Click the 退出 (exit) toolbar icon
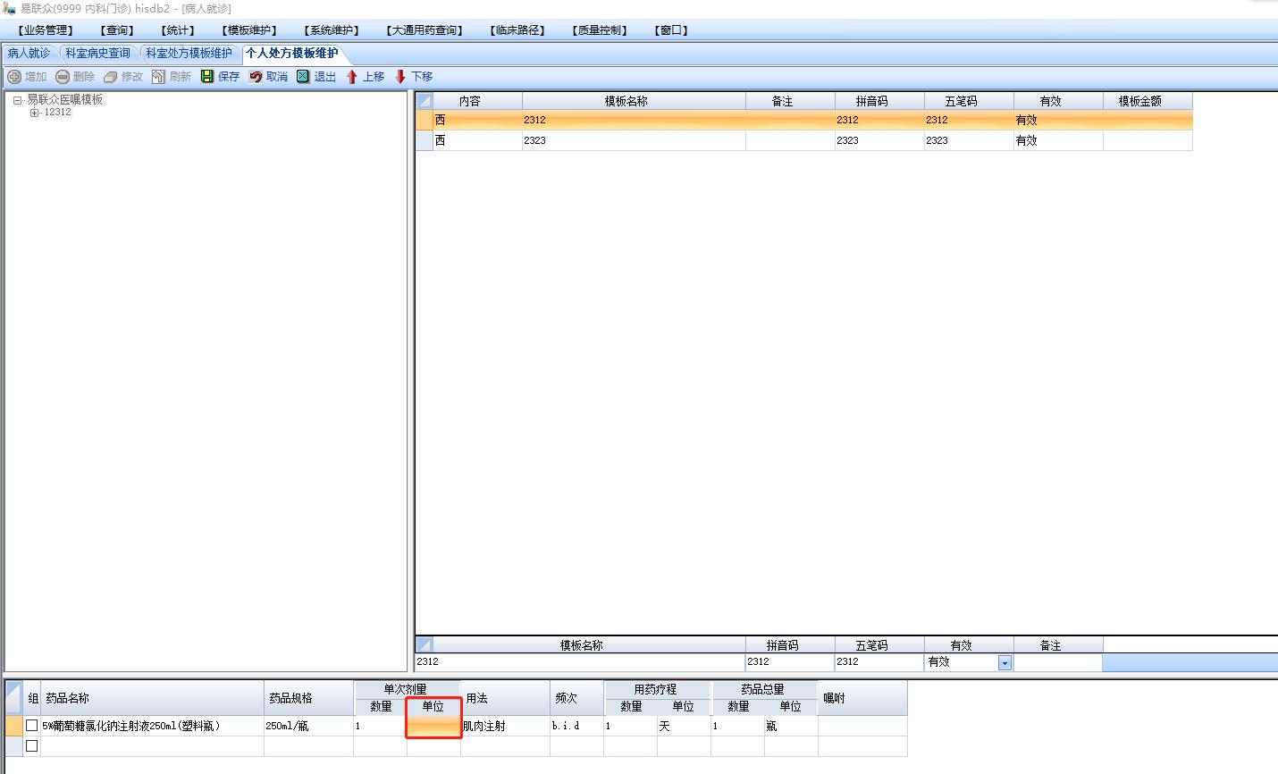The width and height of the screenshot is (1278, 774). pyautogui.click(x=303, y=77)
